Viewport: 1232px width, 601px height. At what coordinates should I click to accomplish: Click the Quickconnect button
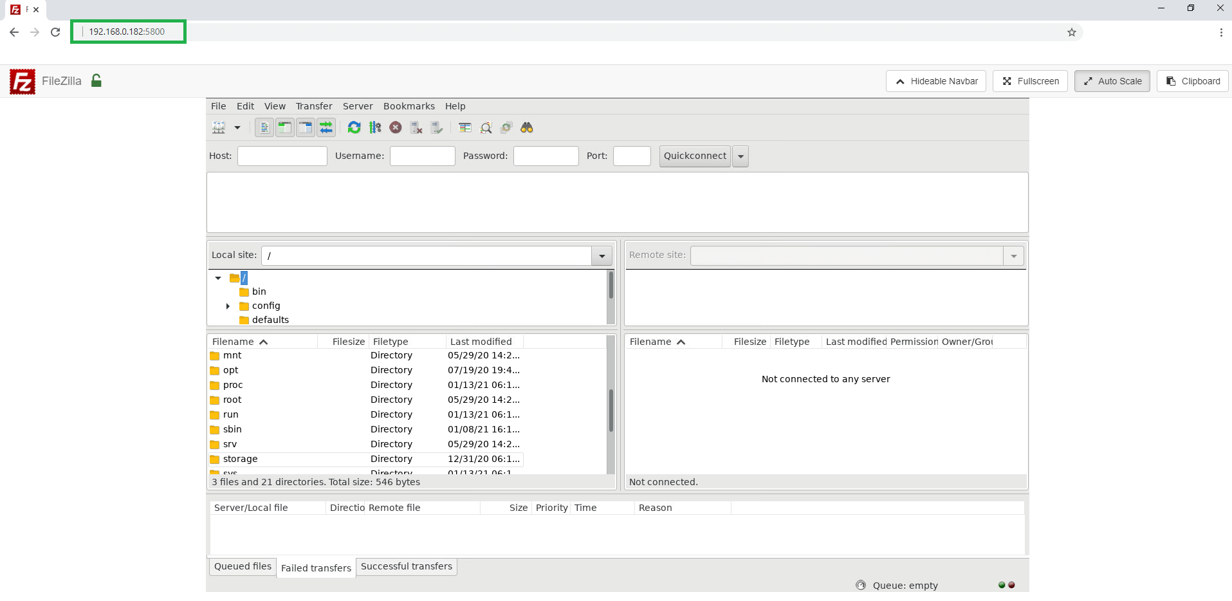pyautogui.click(x=694, y=156)
